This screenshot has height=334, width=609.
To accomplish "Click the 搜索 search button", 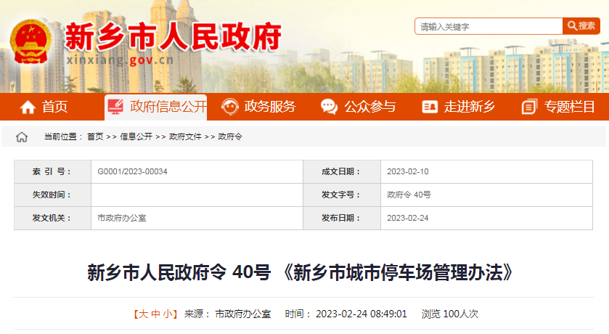I will (581, 26).
